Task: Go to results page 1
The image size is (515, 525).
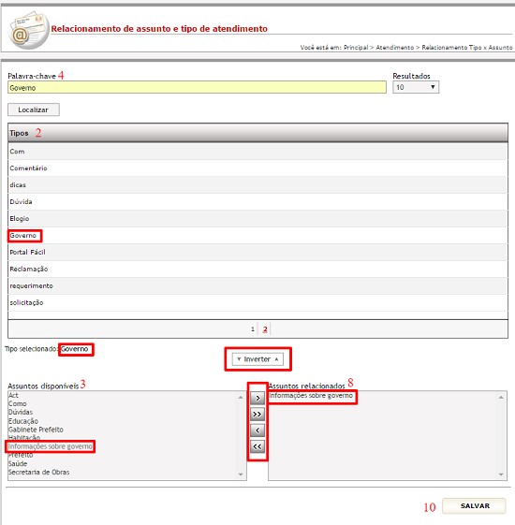Action: pos(253,329)
